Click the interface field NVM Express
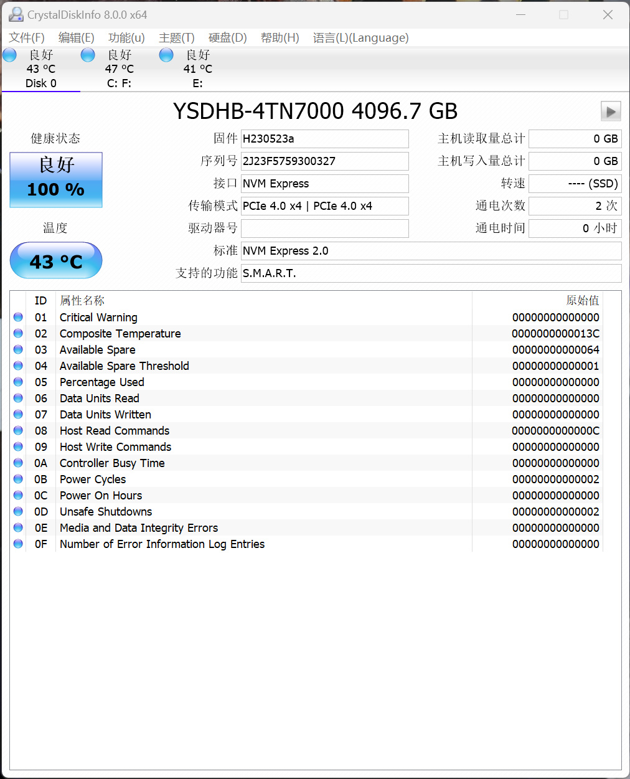 pos(325,184)
